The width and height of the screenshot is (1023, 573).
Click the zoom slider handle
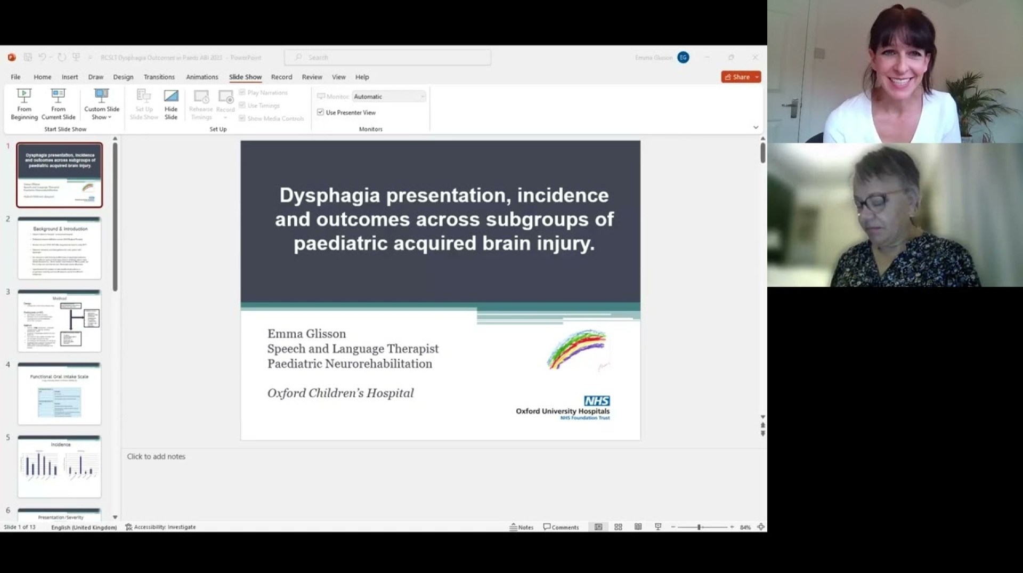[x=699, y=527]
